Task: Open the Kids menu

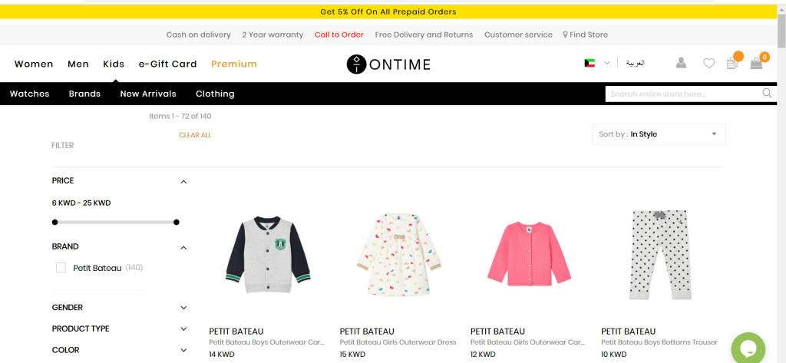Action: (x=114, y=64)
